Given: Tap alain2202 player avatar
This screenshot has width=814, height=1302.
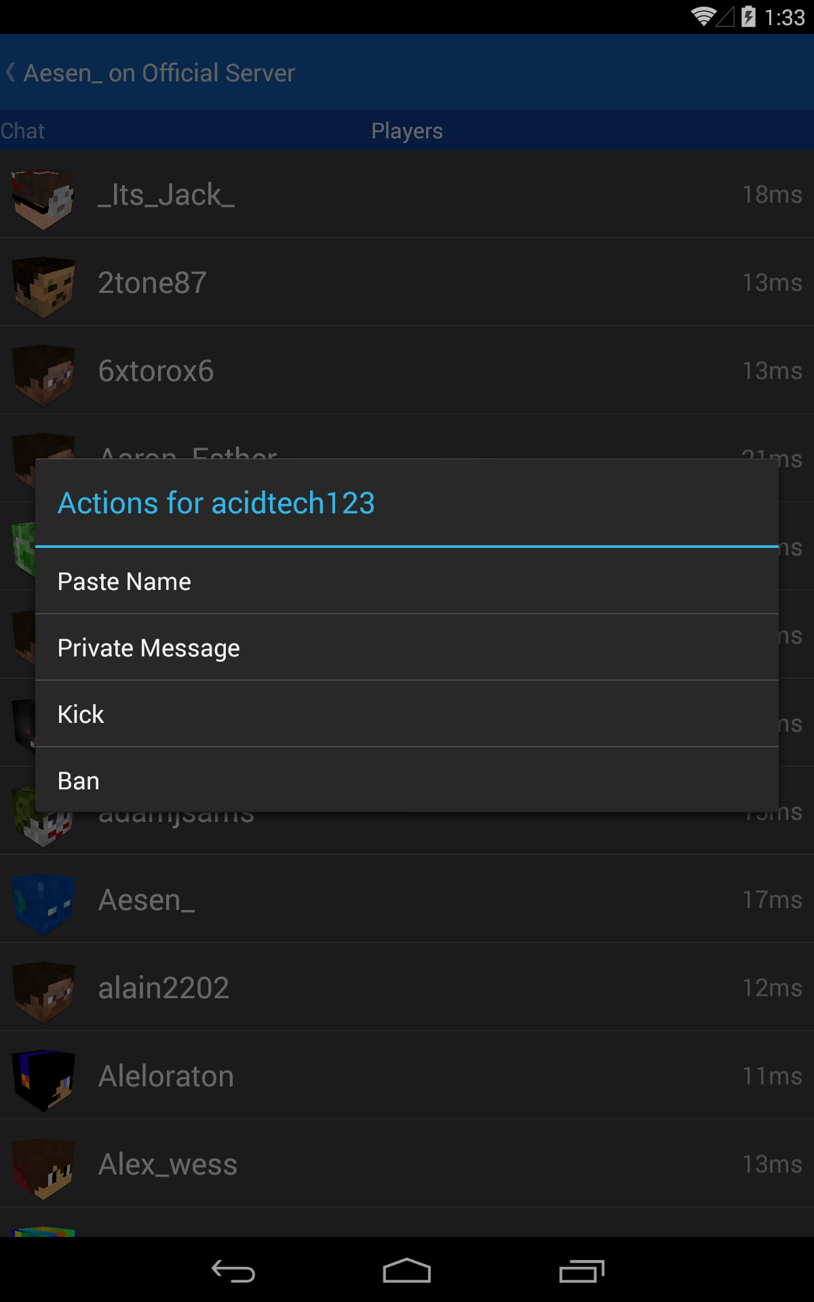Looking at the screenshot, I should (43, 992).
